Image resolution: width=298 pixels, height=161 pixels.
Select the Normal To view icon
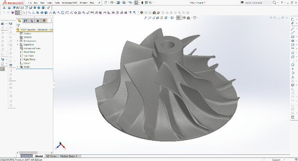(x=4, y=7)
